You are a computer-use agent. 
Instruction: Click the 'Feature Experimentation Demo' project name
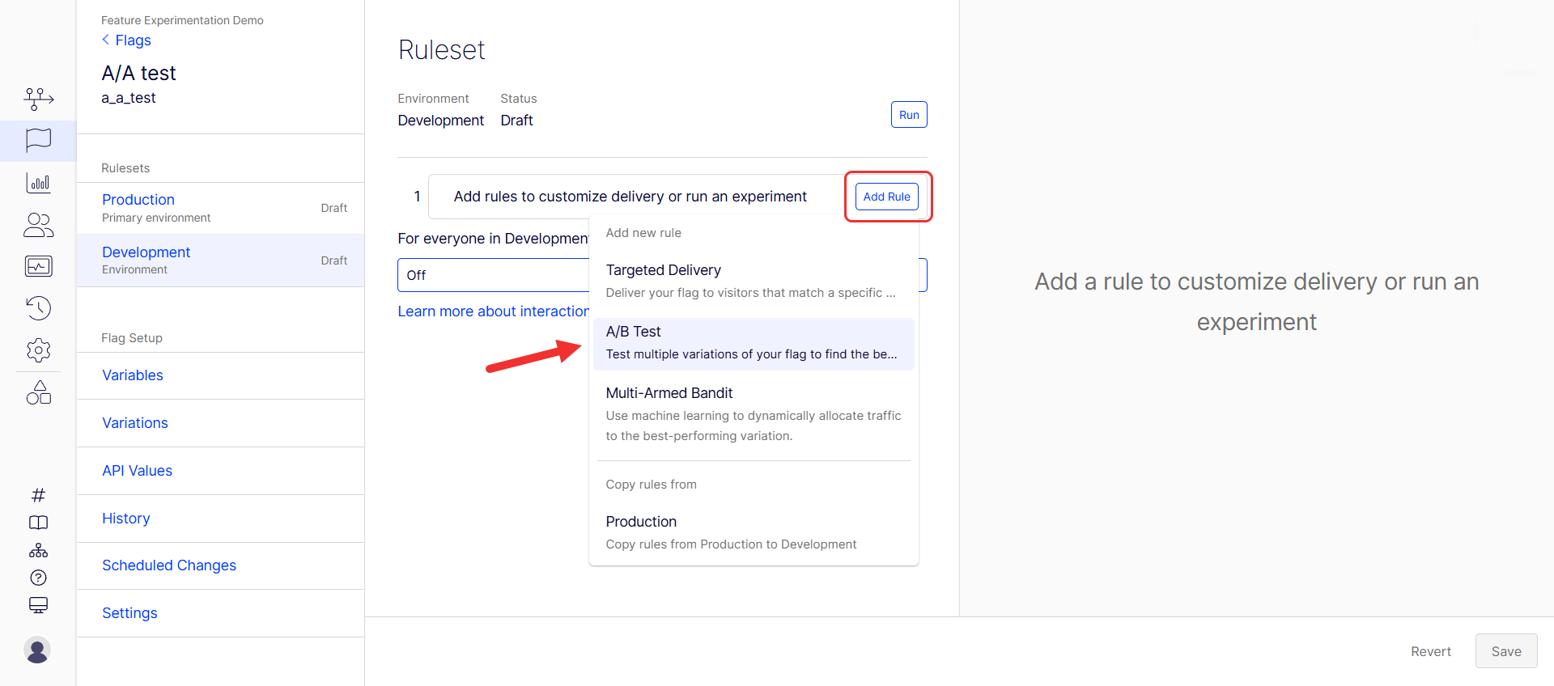[182, 20]
